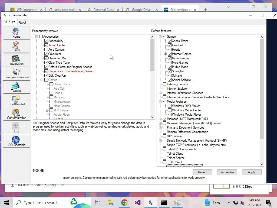Enable Windows DVD Maker checkbox

[170, 106]
